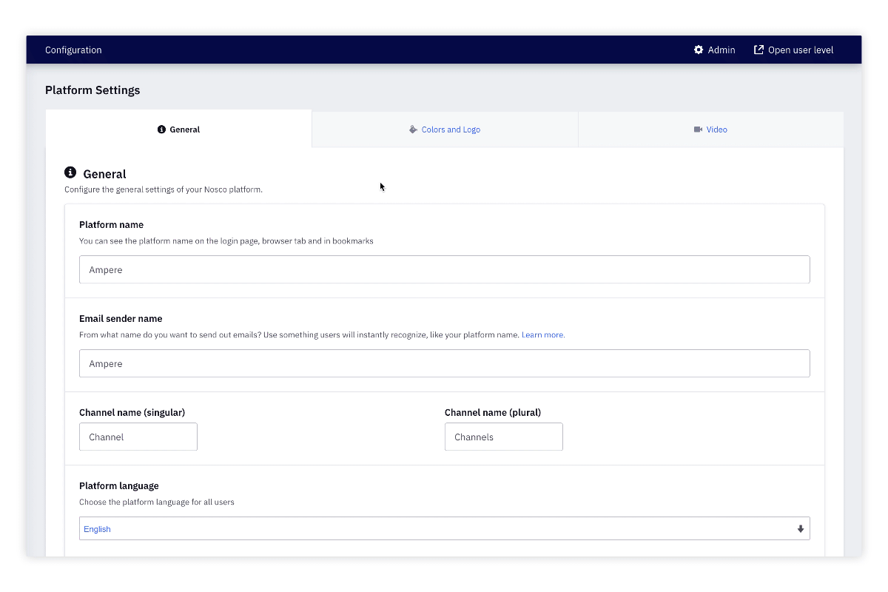
Task: Click the Platform name label
Action: click(x=111, y=224)
